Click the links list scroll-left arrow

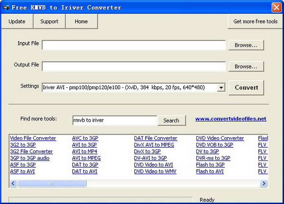coord(13,183)
